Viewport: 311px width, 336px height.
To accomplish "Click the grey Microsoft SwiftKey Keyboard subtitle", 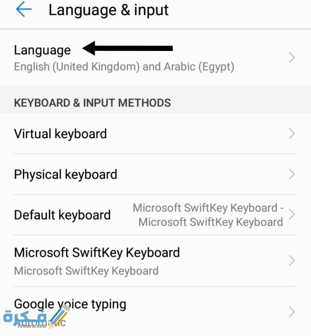I will coord(86,270).
